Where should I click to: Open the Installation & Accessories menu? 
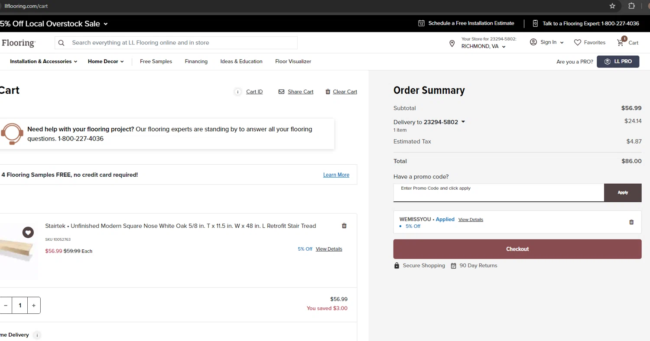43,61
